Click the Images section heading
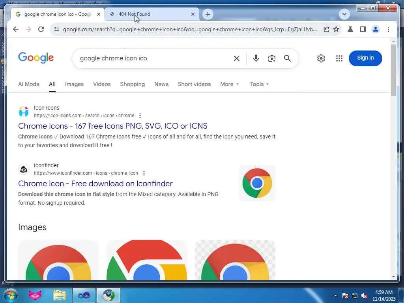The width and height of the screenshot is (404, 303). pos(32,227)
